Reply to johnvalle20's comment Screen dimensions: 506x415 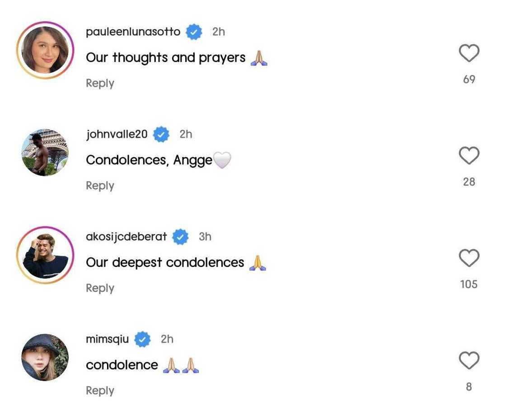click(100, 185)
